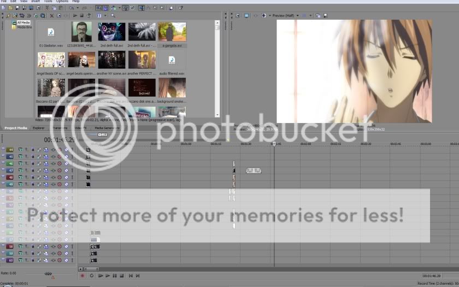The width and height of the screenshot is (459, 287).
Task: Mute video track 60
Action: [67, 260]
